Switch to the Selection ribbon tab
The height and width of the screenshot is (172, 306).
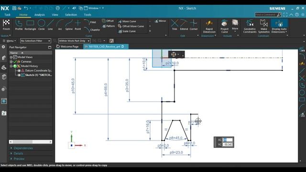click(71, 15)
